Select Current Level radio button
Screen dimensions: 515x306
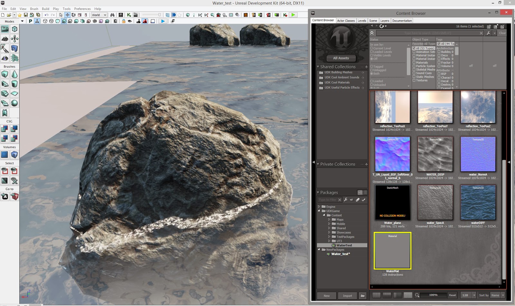372,48
